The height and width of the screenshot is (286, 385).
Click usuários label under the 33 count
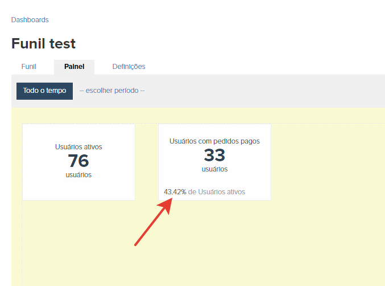click(214, 169)
